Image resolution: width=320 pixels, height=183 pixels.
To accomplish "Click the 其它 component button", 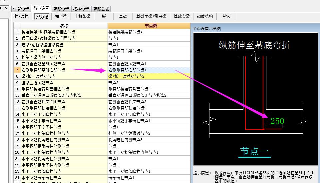I will [x=226, y=16].
